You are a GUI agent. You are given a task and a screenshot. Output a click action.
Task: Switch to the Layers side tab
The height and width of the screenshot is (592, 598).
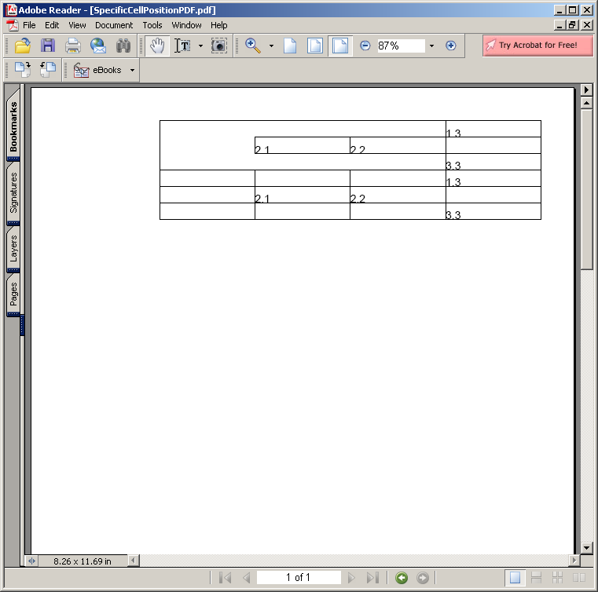tap(13, 248)
